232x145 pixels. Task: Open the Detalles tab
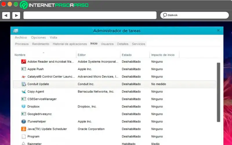pos(123,44)
